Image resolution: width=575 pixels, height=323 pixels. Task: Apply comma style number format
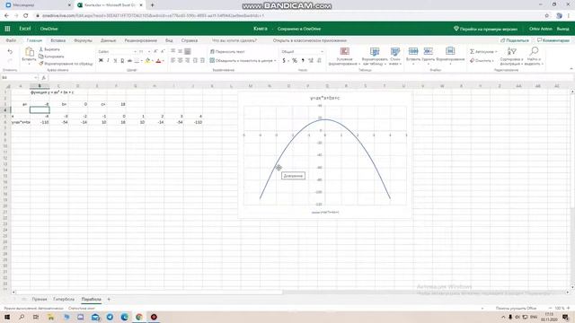(303, 60)
